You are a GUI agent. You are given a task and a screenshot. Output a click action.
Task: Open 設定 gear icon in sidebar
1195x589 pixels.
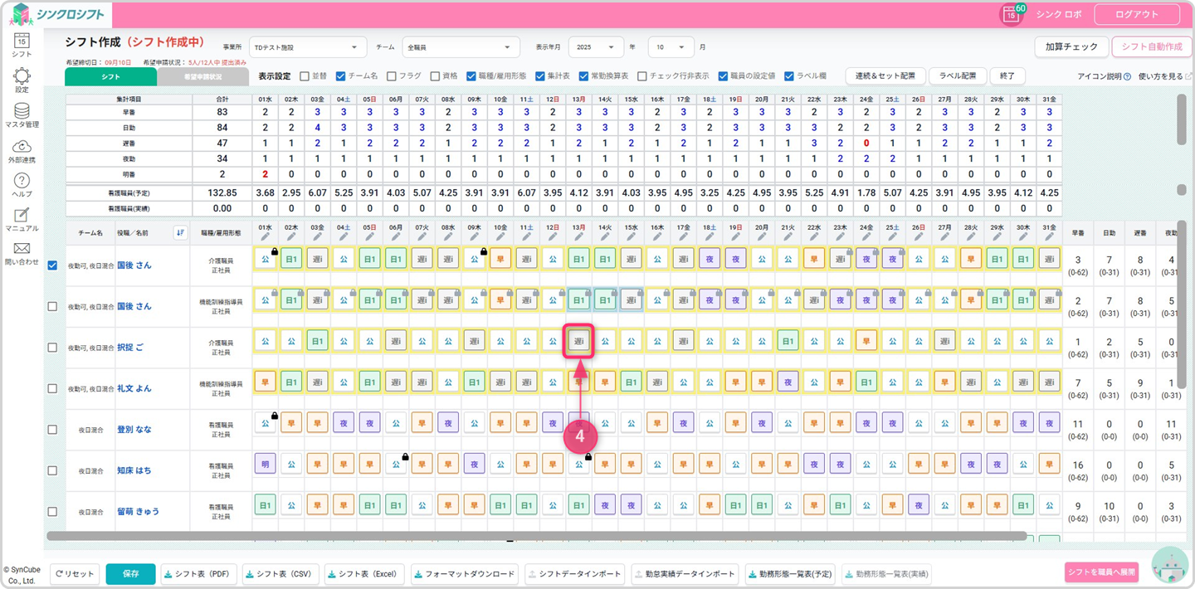pyautogui.click(x=22, y=76)
